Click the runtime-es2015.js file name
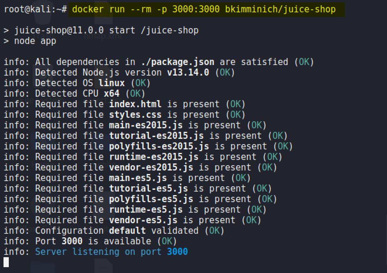The width and height of the screenshot is (387, 273). (154, 157)
